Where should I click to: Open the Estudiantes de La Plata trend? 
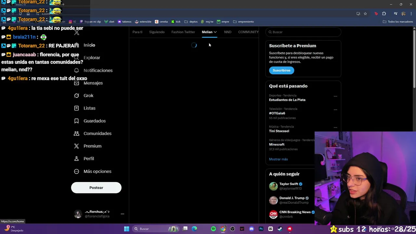(x=287, y=100)
